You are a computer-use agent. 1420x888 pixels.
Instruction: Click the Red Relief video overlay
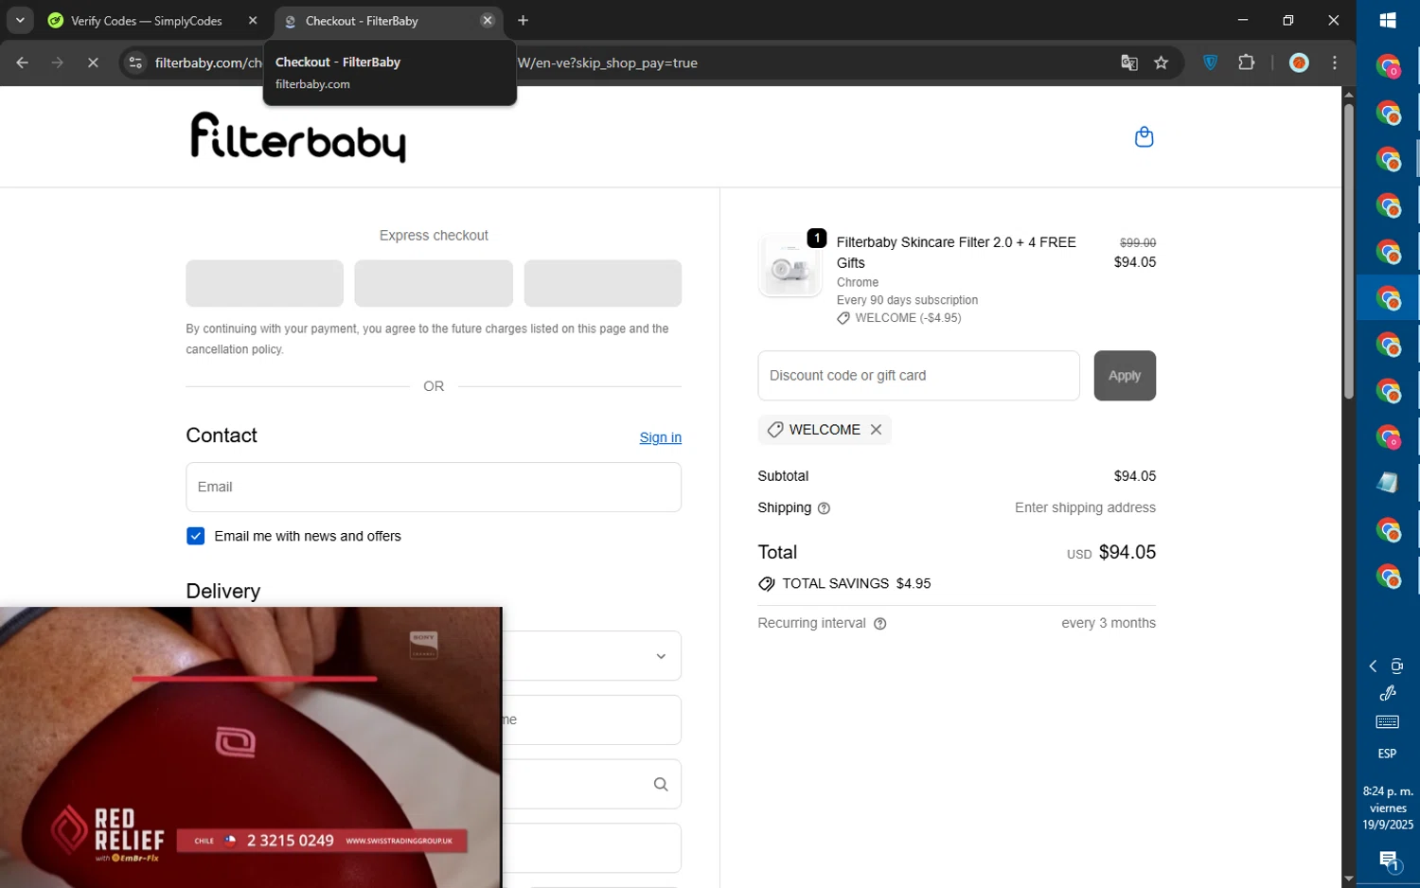point(251,748)
